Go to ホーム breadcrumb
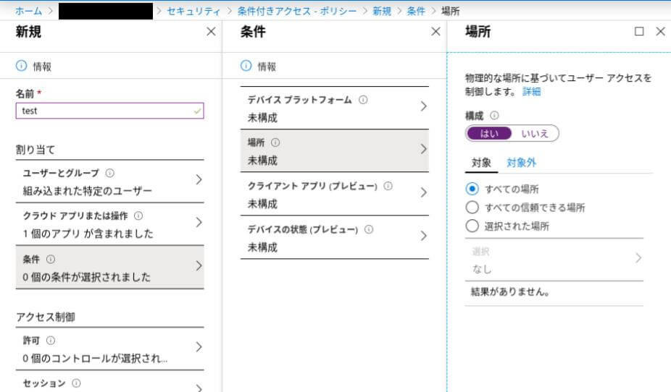 (29, 11)
